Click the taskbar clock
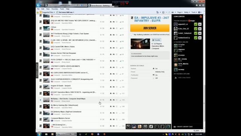 198,134
